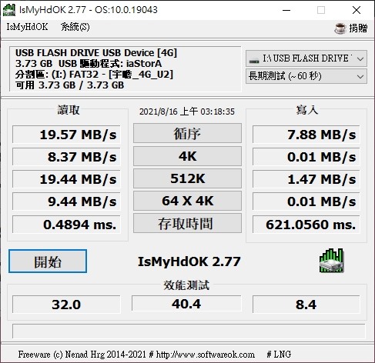Click the 7.88 MB/s sequential write value
Viewport: 375px width, 363px height.
click(x=306, y=135)
